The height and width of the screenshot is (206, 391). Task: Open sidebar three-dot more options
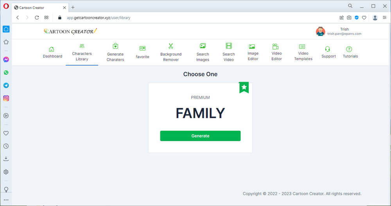[6, 200]
